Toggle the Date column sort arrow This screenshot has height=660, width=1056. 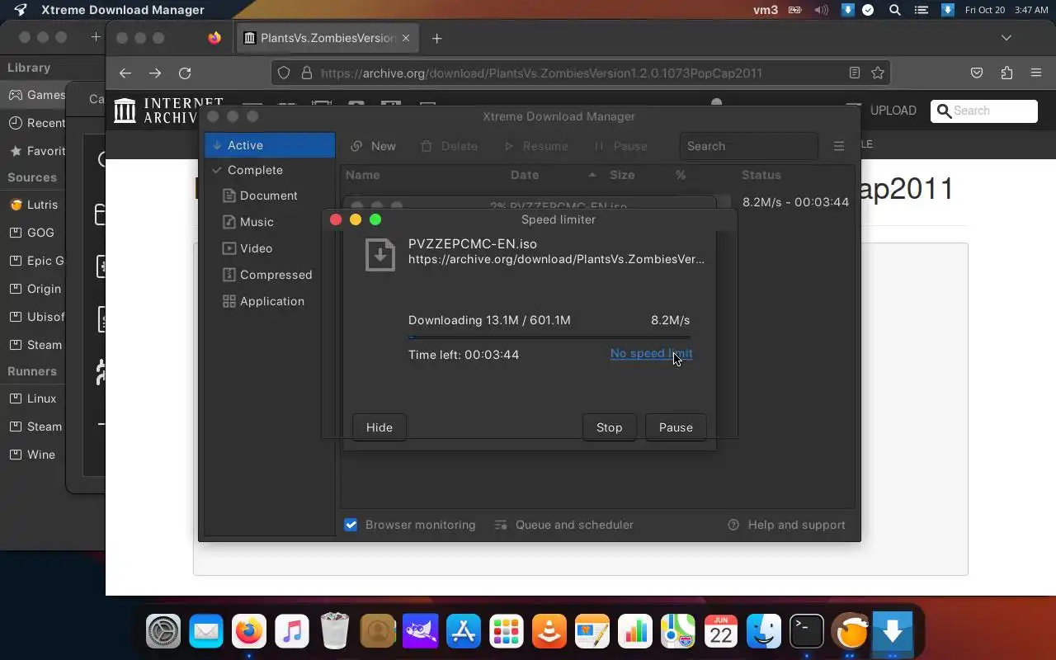[x=592, y=175]
